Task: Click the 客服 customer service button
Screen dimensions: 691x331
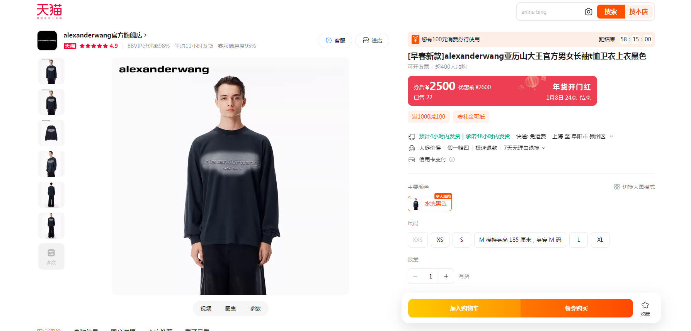Action: (x=335, y=41)
